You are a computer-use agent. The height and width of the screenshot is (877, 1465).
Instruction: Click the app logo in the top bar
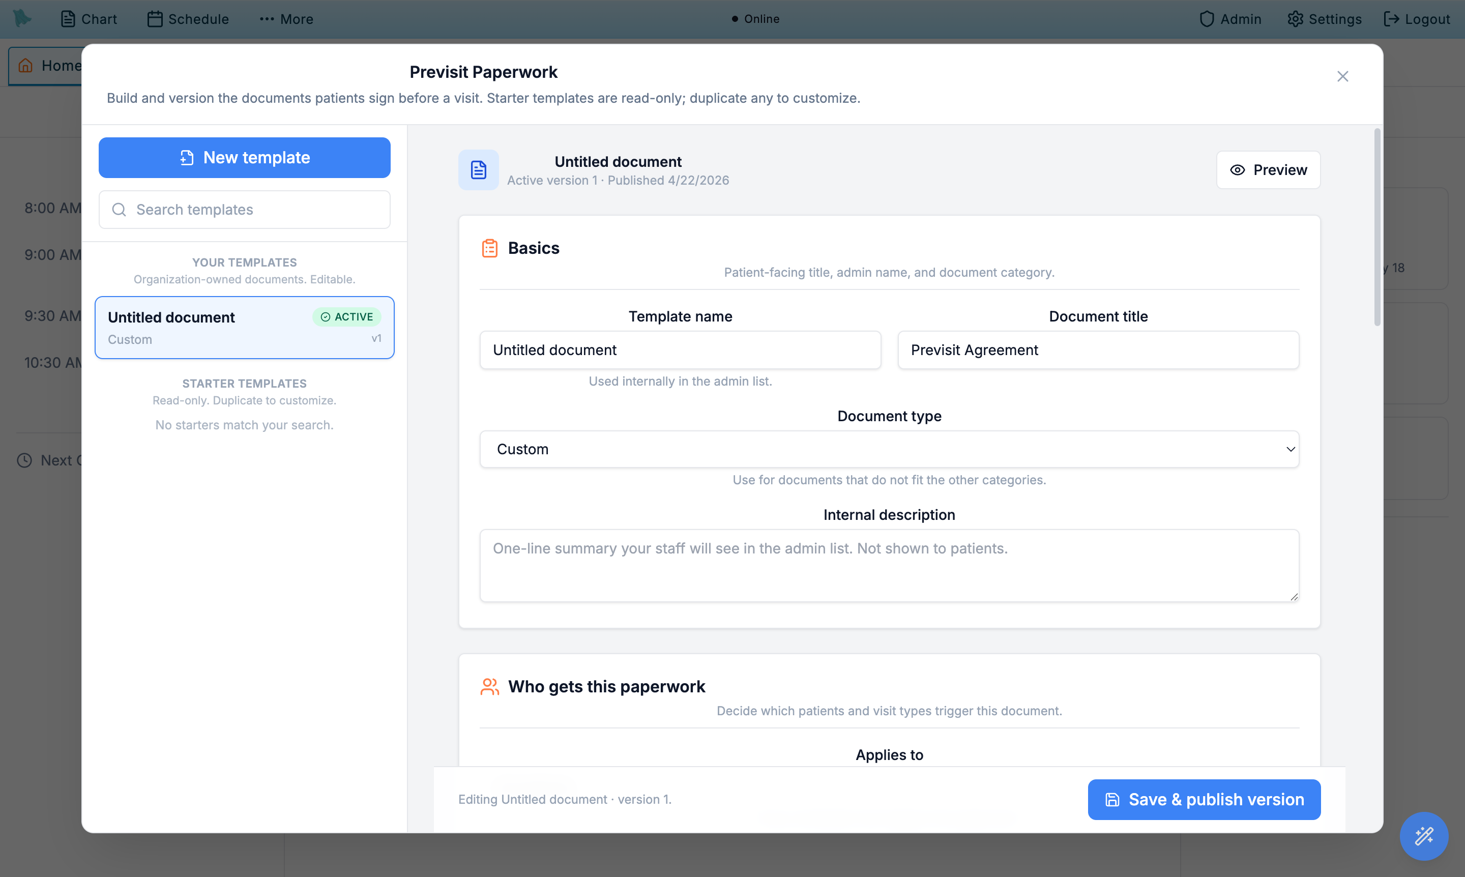tap(22, 18)
